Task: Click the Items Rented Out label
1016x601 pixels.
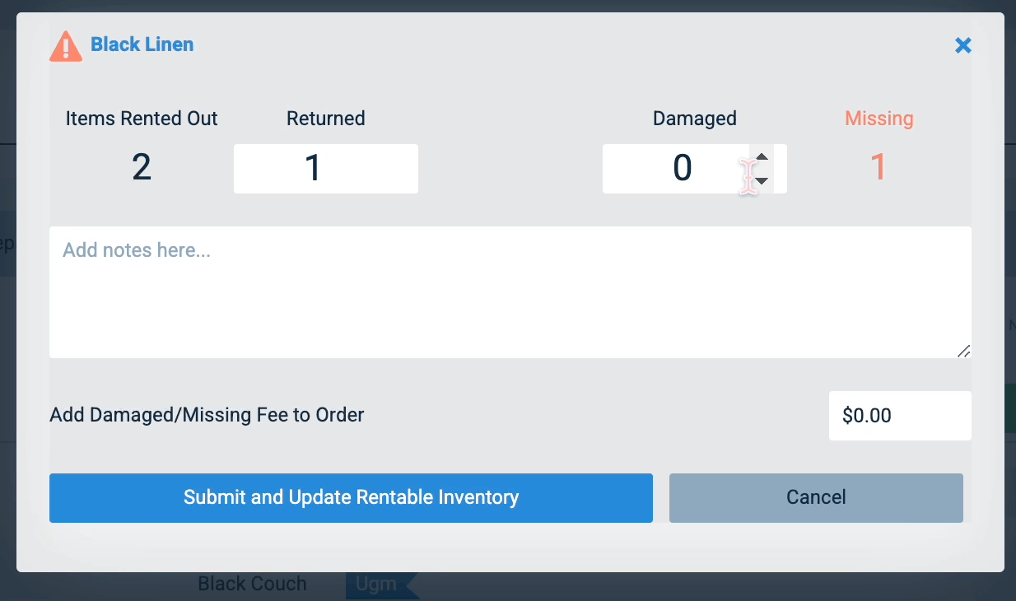Action: (x=141, y=119)
